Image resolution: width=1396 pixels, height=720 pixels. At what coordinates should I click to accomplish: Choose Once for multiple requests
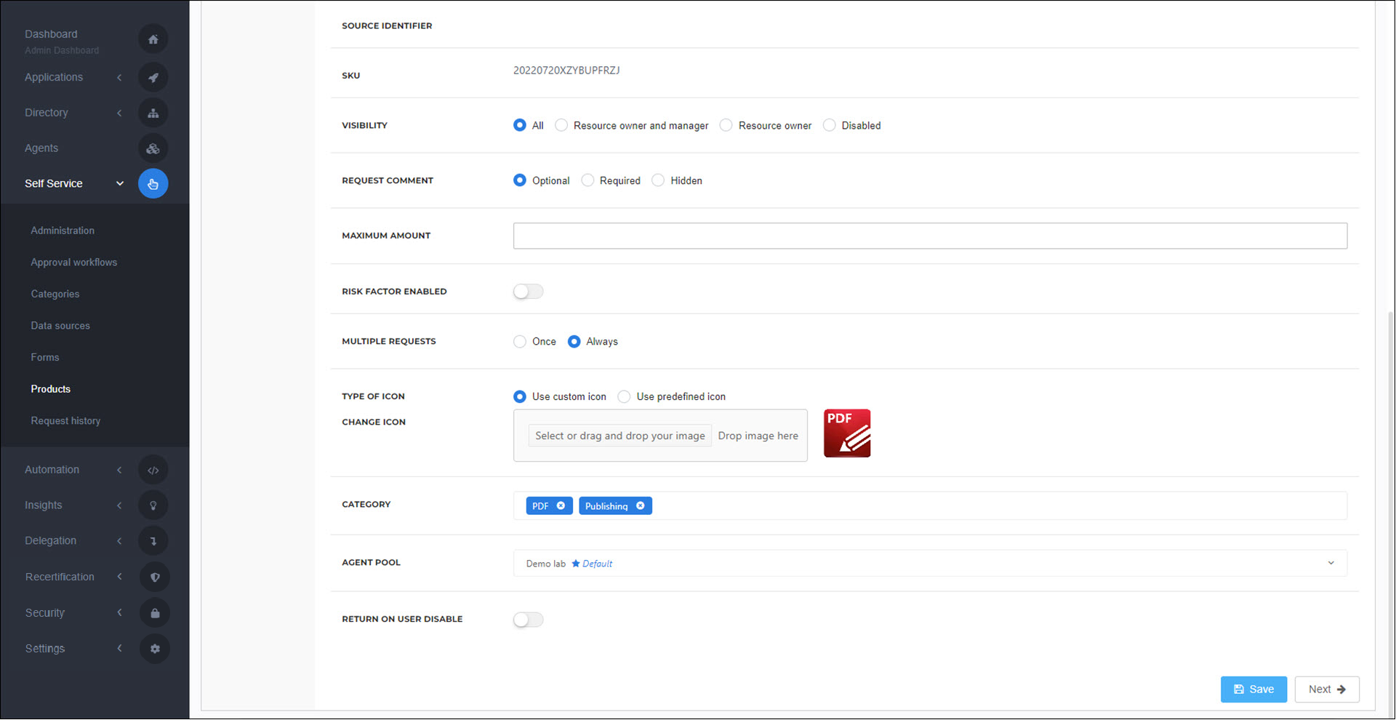(x=520, y=342)
